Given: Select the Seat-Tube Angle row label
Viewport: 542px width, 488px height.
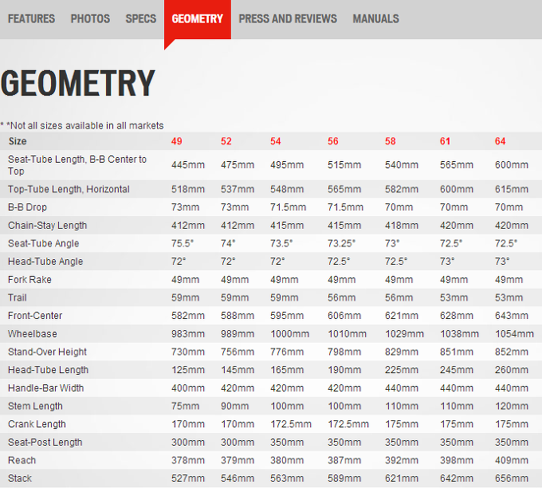Looking at the screenshot, I should [x=44, y=243].
